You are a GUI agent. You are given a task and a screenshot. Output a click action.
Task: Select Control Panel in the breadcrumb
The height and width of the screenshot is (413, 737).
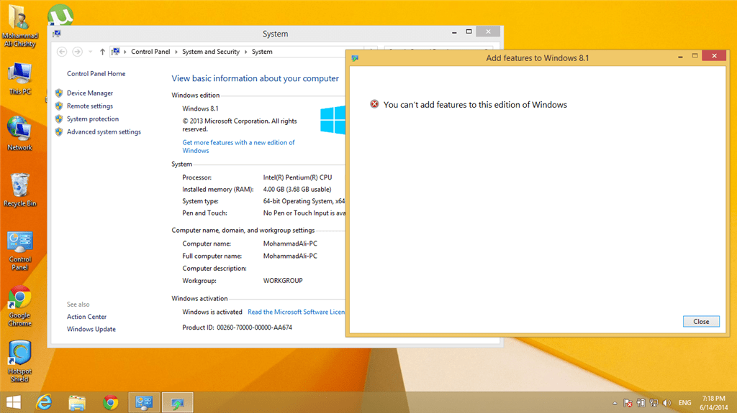pos(150,52)
